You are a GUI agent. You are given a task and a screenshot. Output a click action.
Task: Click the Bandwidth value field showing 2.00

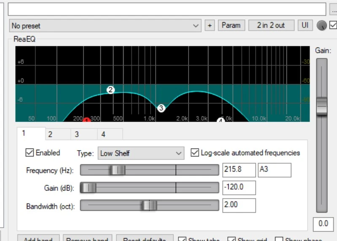[x=239, y=206]
